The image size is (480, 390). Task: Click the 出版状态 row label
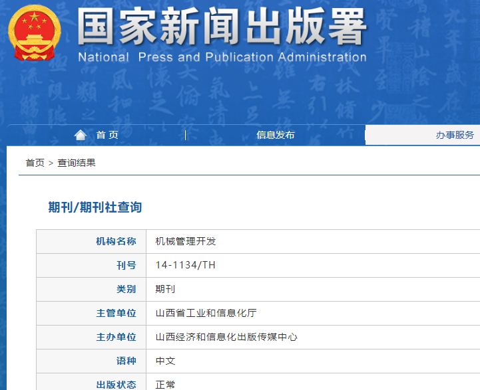pyautogui.click(x=116, y=384)
